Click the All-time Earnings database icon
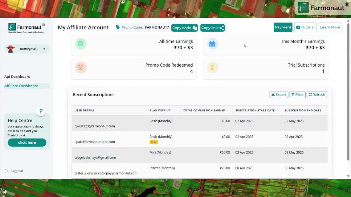351x197 pixels. [81, 44]
